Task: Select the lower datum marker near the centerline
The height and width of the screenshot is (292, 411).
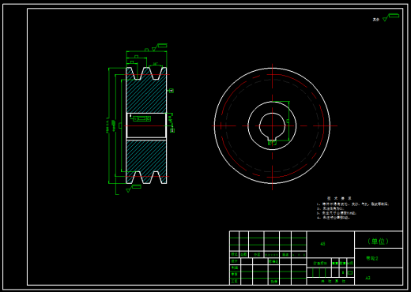Action: click(172, 130)
